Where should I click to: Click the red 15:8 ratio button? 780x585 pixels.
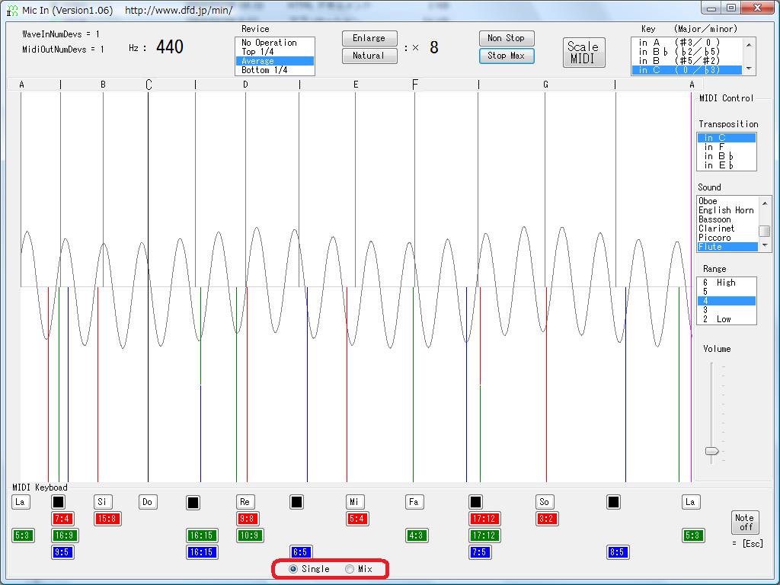click(x=107, y=519)
